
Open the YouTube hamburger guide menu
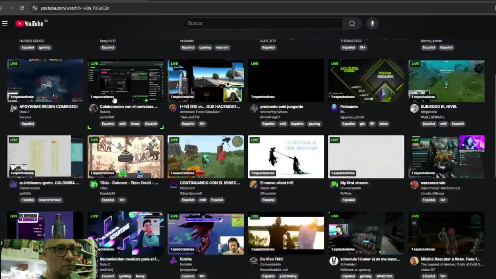(x=5, y=24)
